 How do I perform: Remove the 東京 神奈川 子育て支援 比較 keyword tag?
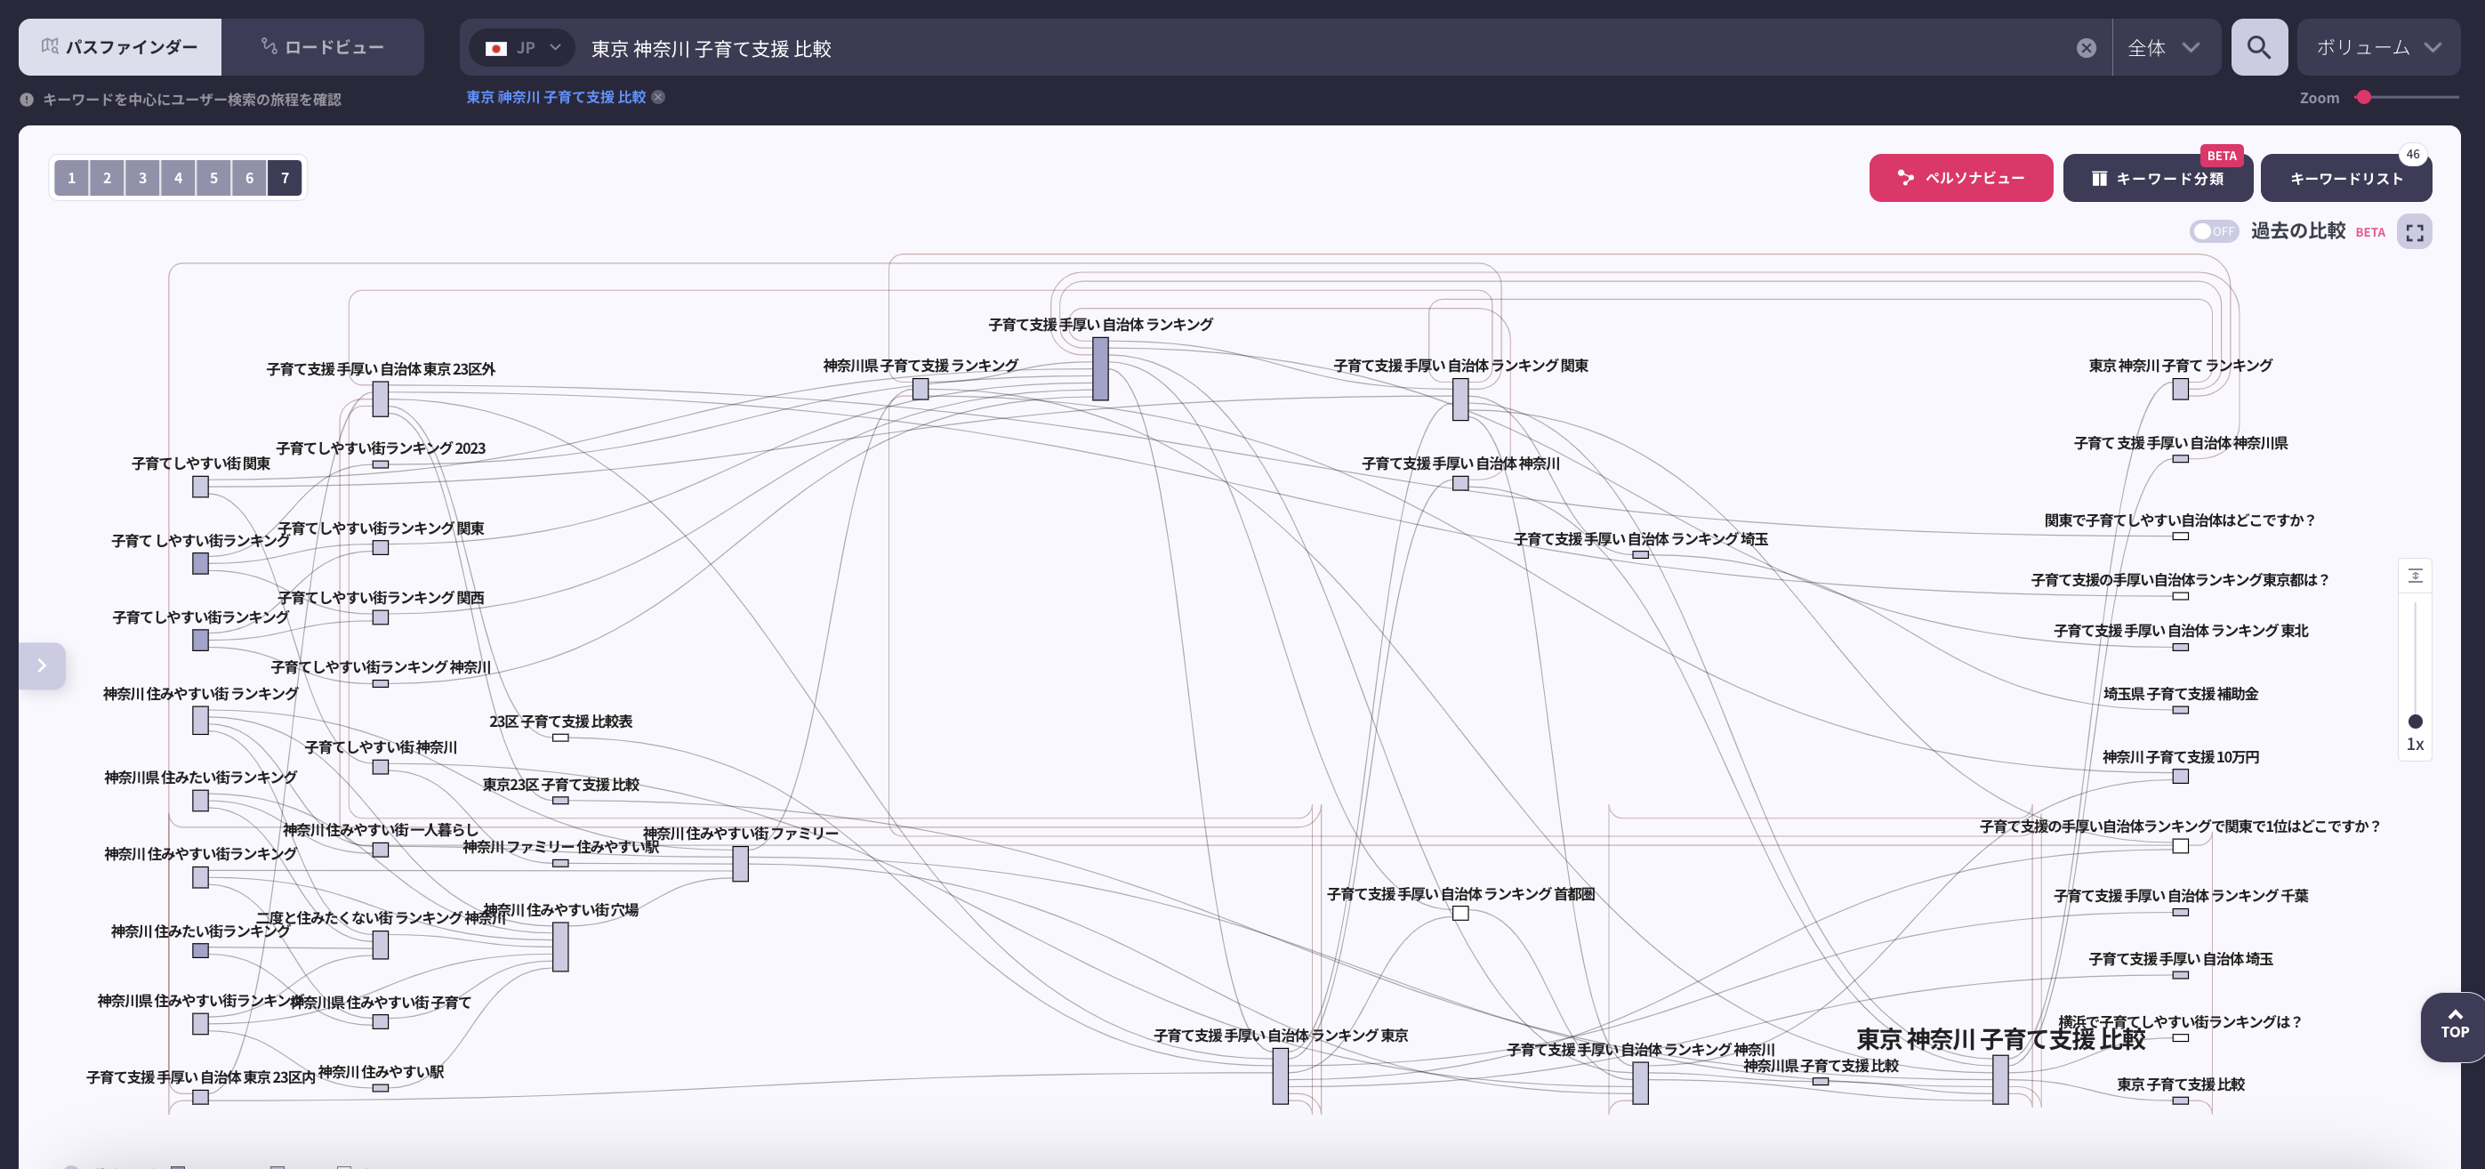coord(658,98)
